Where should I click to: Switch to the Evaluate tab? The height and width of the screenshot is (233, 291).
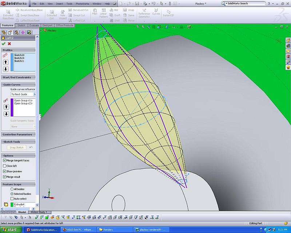click(34, 25)
